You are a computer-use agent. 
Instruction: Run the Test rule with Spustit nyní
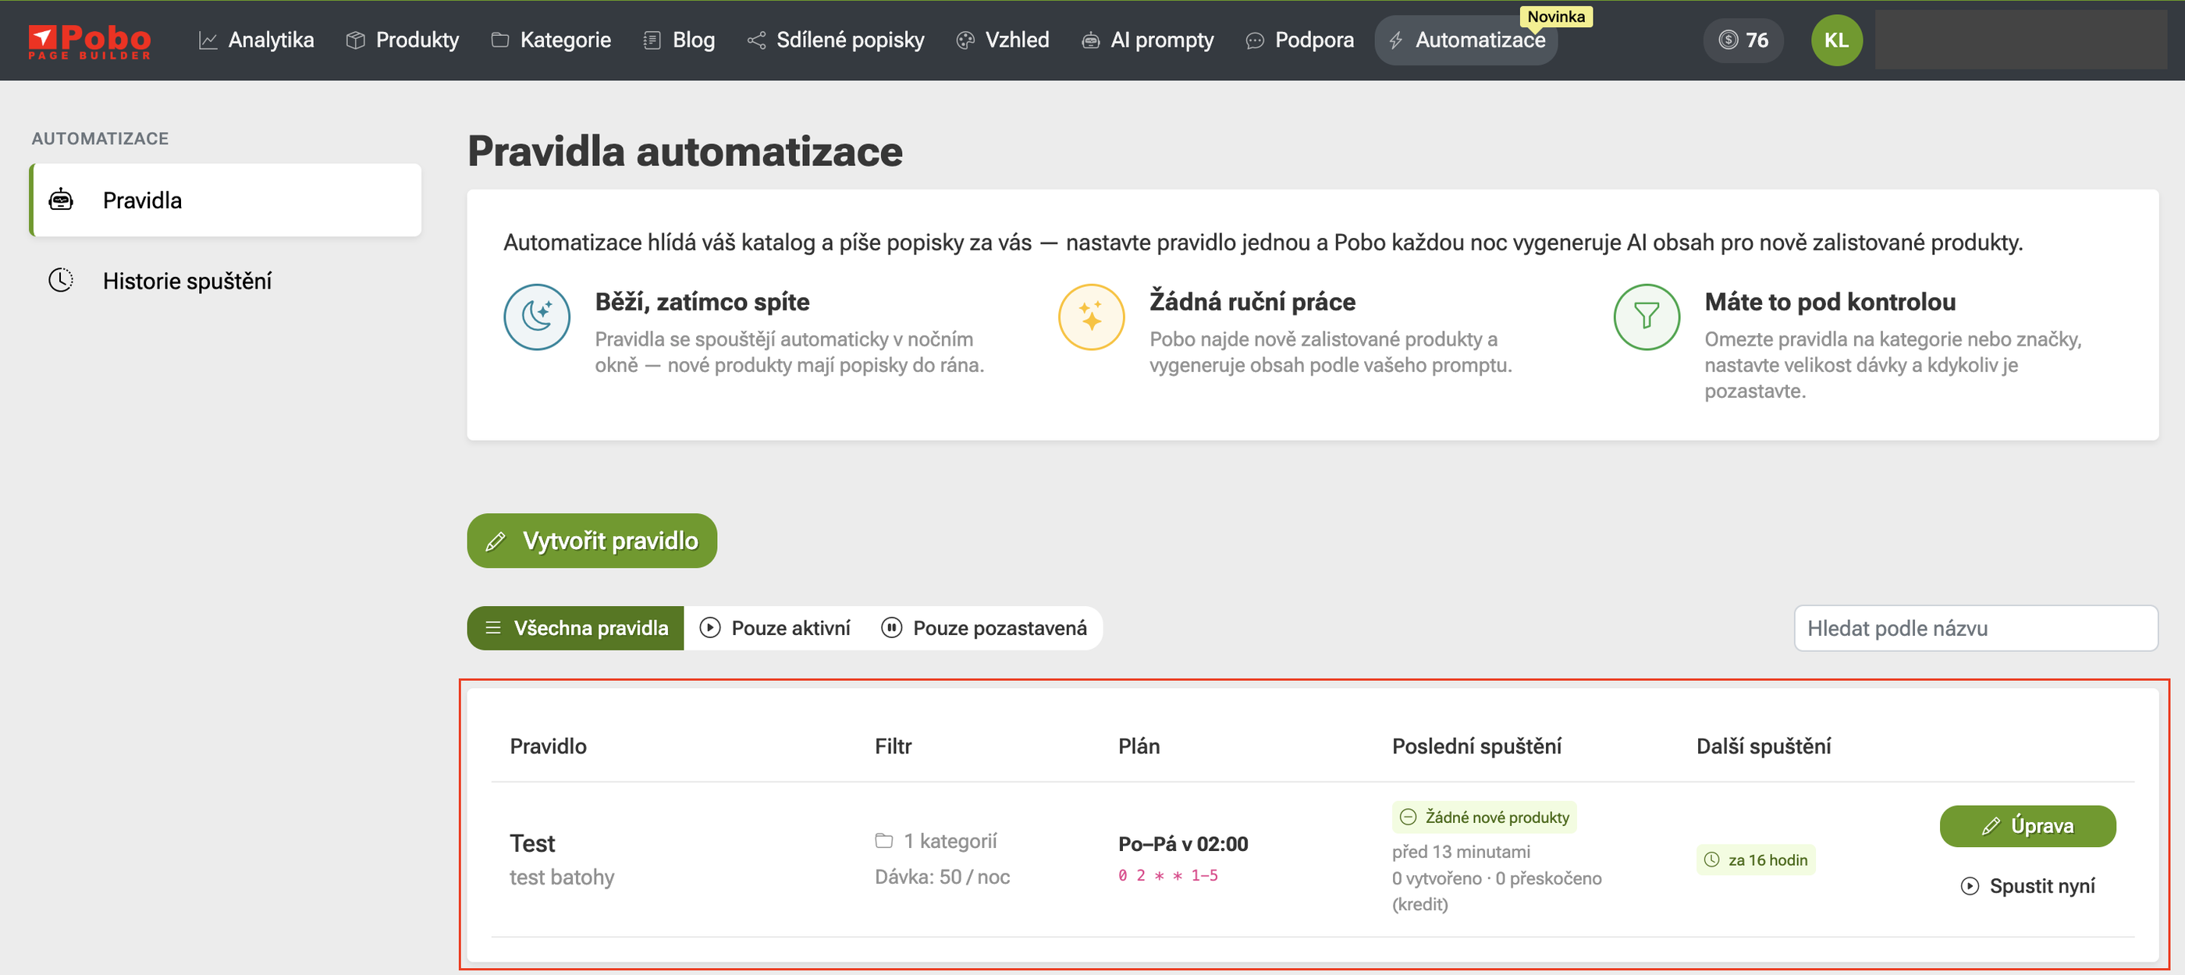(2027, 886)
